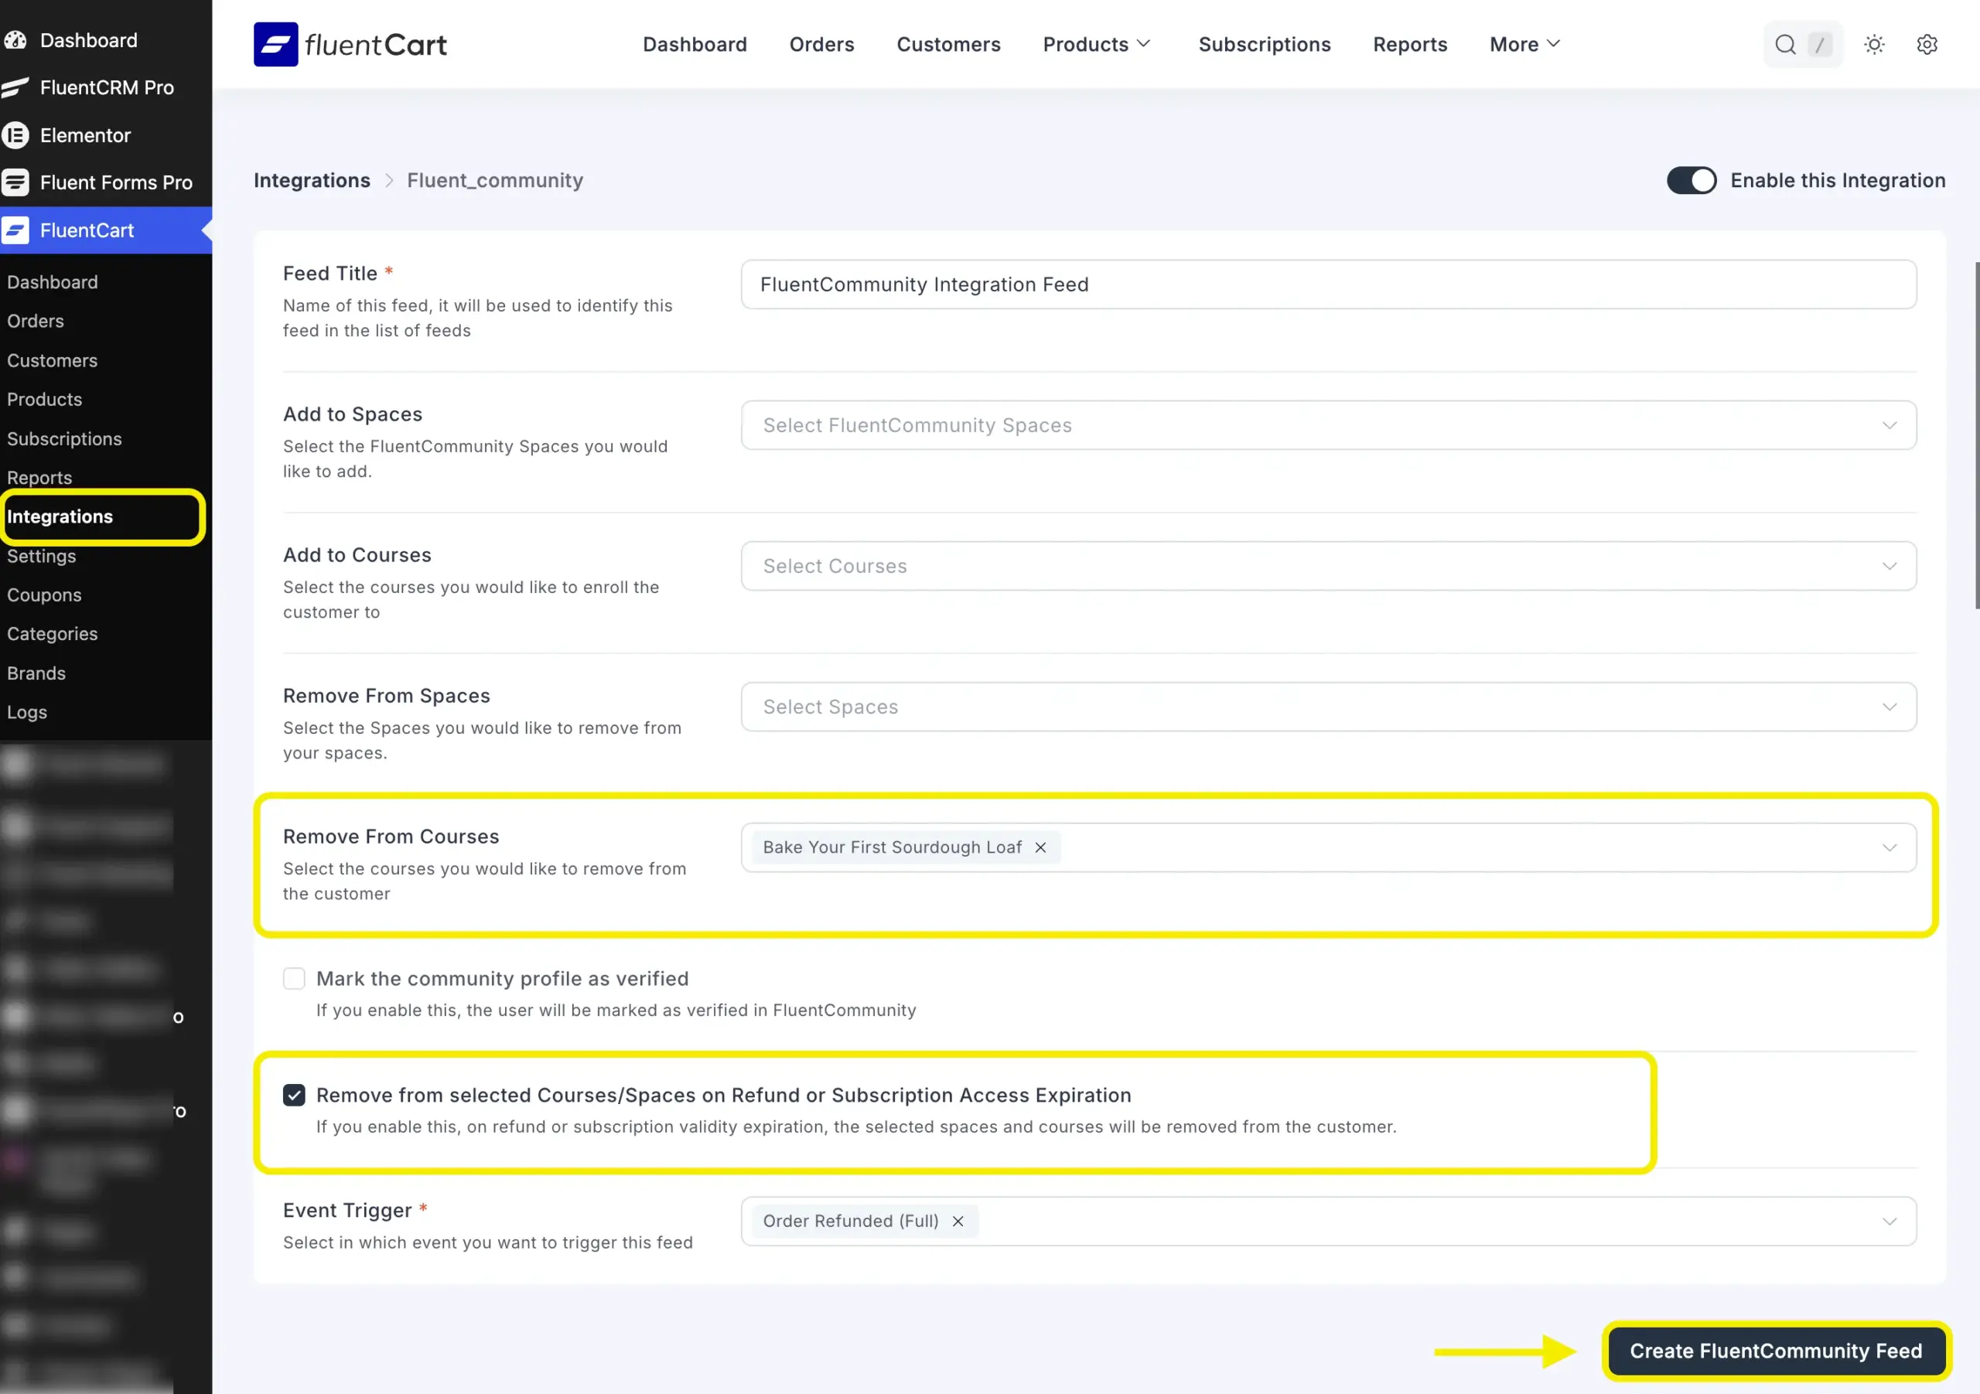Open Customers in FluentCart sidebar submenu

[52, 360]
